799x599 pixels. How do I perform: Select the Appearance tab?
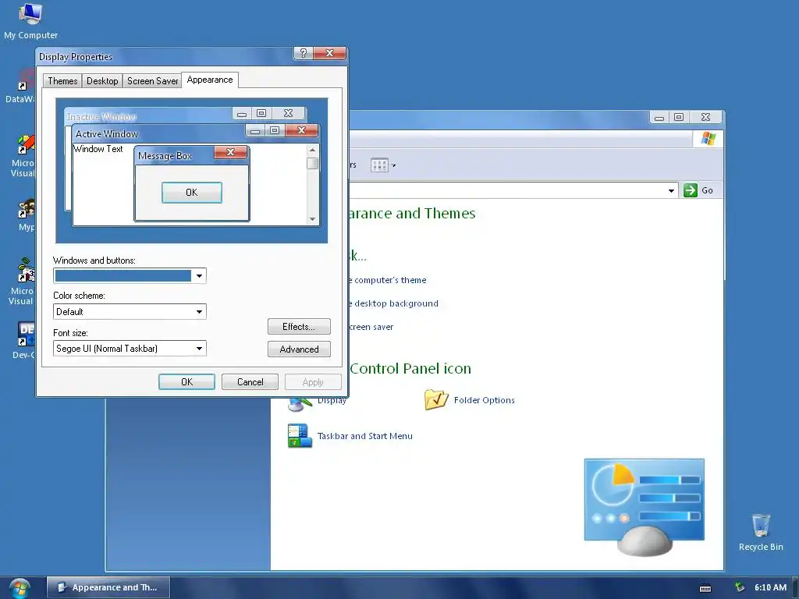pyautogui.click(x=210, y=80)
